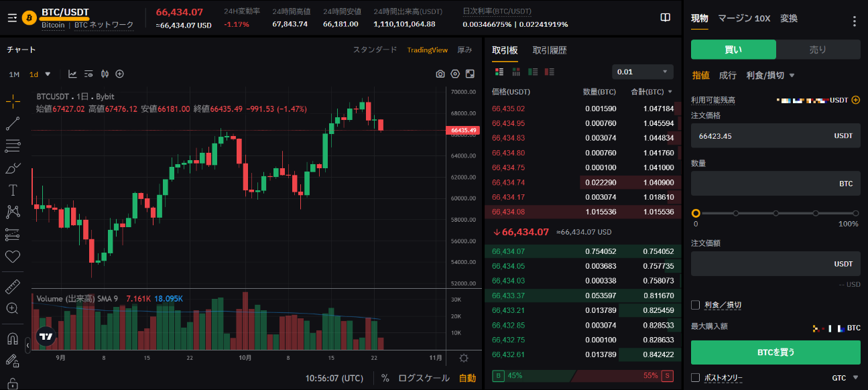
Task: Select the ruler measure tool
Action: click(x=13, y=287)
